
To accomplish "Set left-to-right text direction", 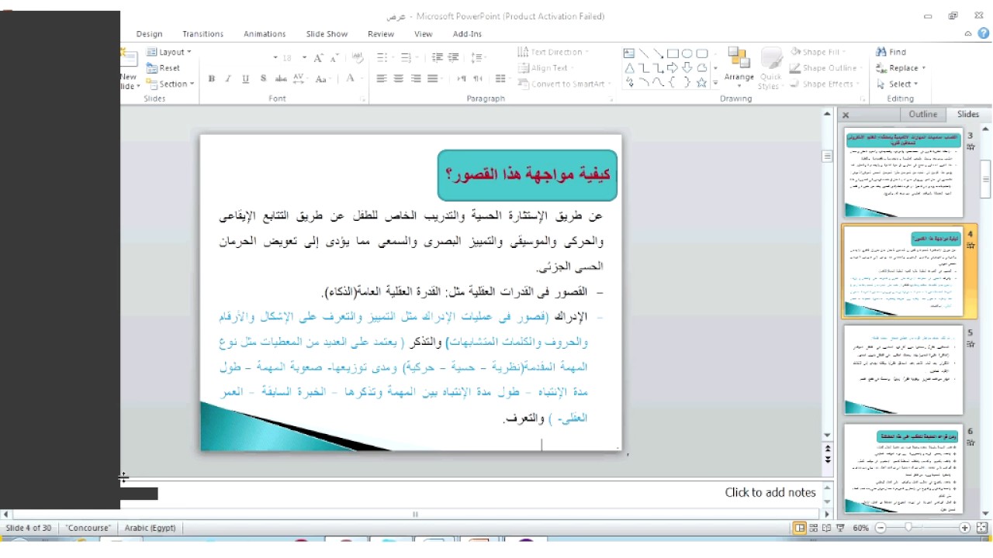I will (462, 78).
